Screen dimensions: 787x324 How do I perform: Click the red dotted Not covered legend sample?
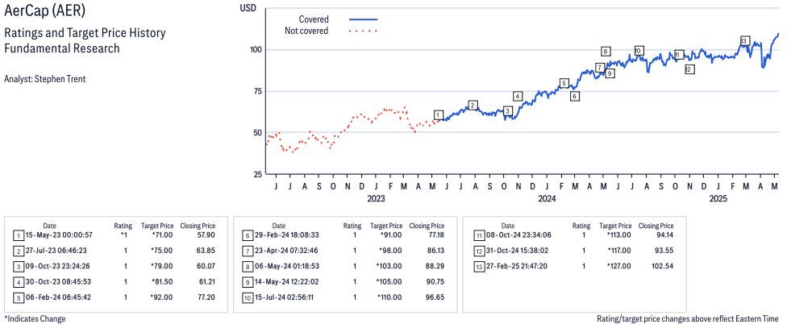[363, 31]
